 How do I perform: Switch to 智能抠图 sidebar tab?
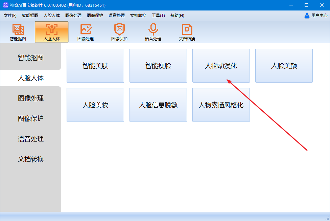click(31, 58)
